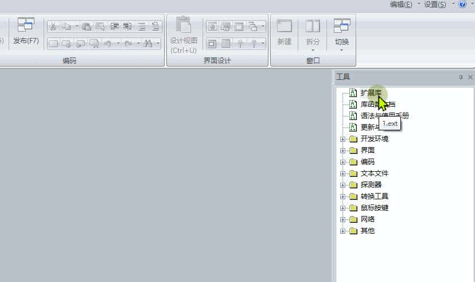Image resolution: width=475 pixels, height=282 pixels.
Task: Click the Publish (发布 F7) button
Action: (x=26, y=31)
